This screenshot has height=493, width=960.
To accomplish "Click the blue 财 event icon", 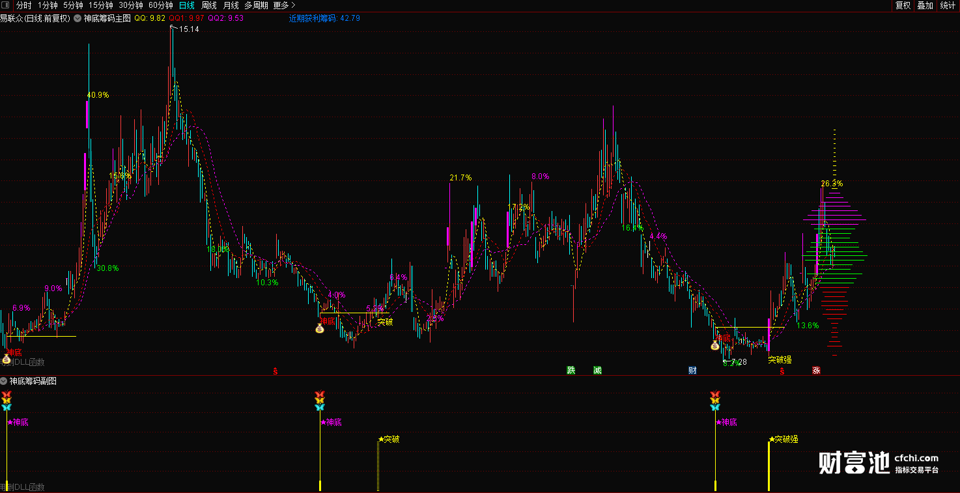I will pos(692,371).
